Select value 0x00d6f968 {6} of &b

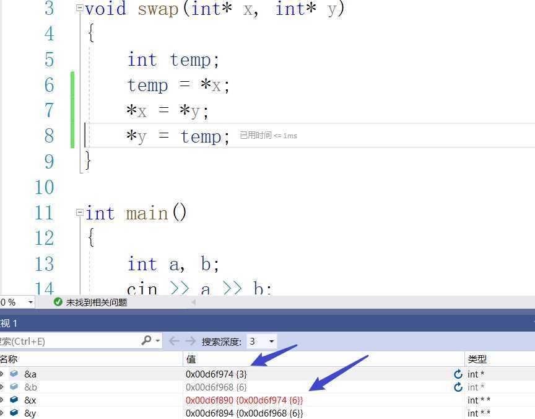pyautogui.click(x=216, y=387)
